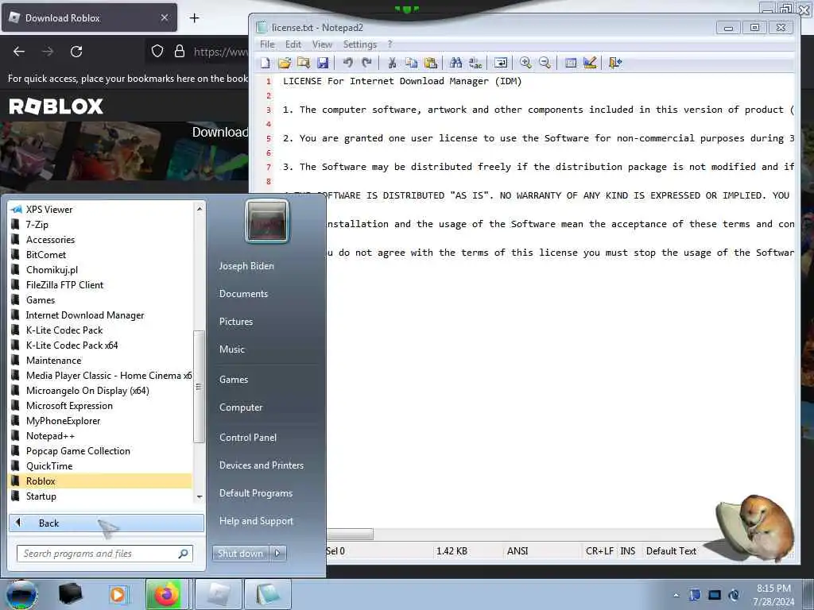Expand the FileZilla FTP Client folder

pos(100,285)
